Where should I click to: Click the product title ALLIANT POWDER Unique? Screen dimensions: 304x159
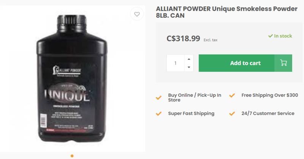click(226, 12)
